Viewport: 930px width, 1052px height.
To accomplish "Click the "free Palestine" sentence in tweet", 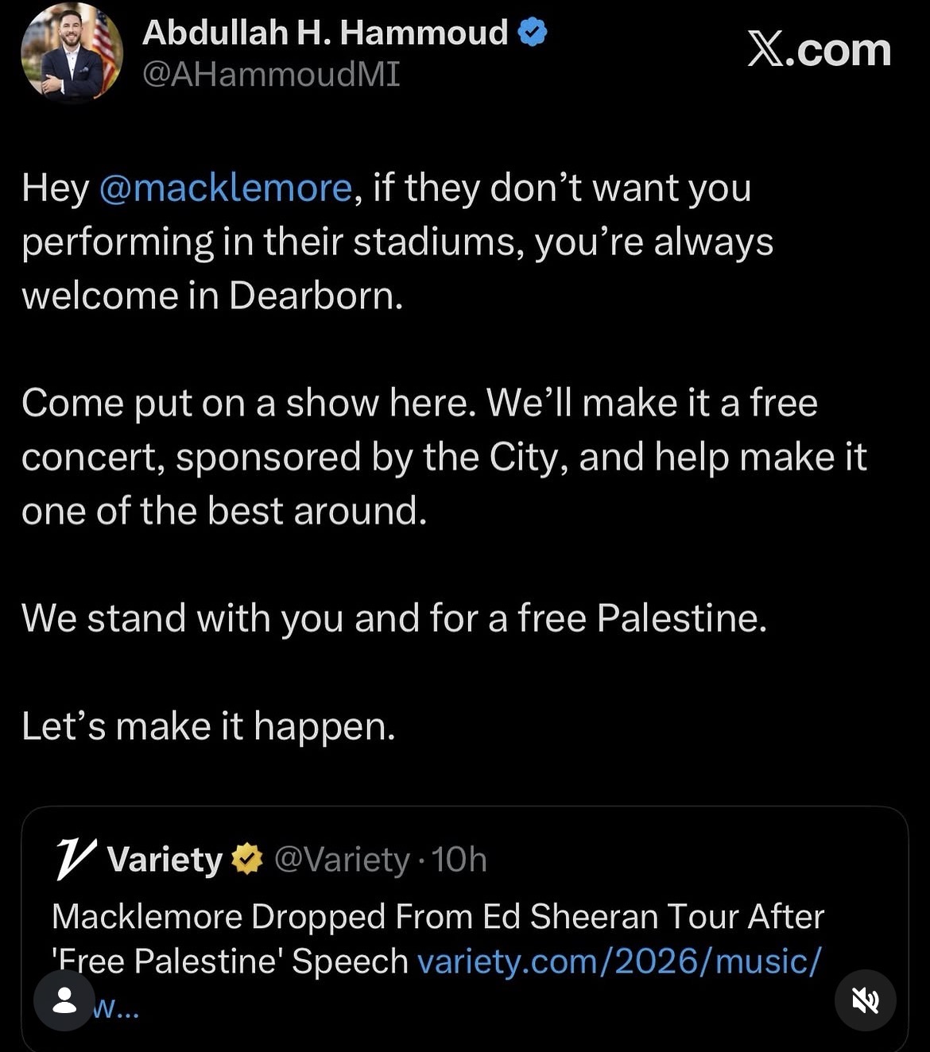I will click(394, 618).
